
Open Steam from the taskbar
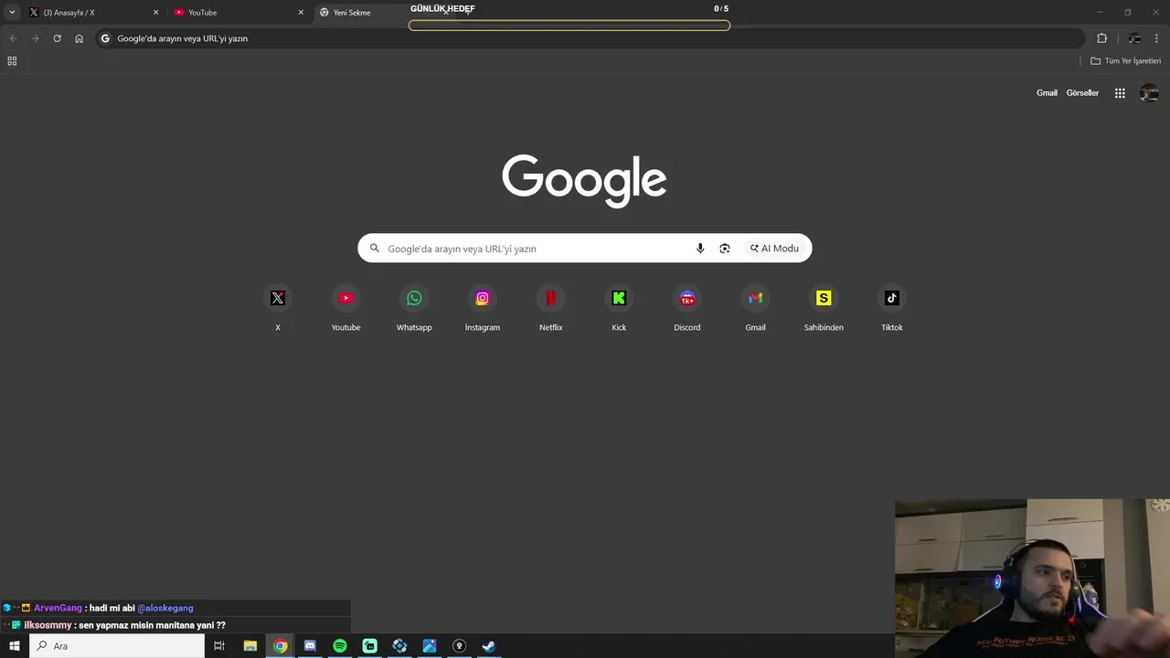point(489,646)
